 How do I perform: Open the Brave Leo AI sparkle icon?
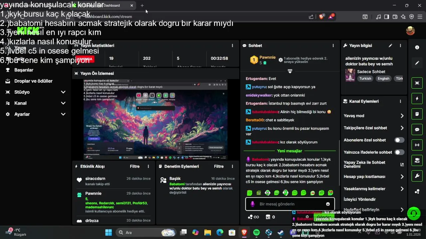click(x=403, y=17)
